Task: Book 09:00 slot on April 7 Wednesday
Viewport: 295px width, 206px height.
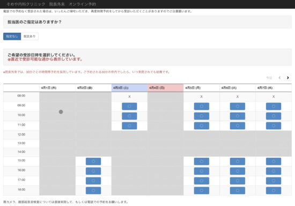Action: 274,106
